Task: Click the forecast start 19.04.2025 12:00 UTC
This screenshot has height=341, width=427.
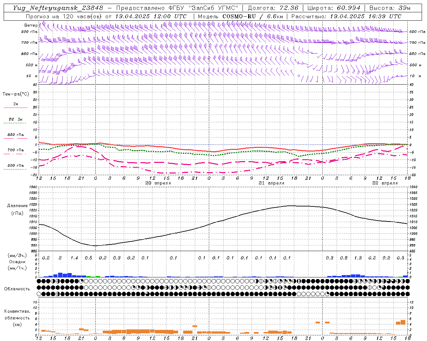Action: (x=151, y=16)
